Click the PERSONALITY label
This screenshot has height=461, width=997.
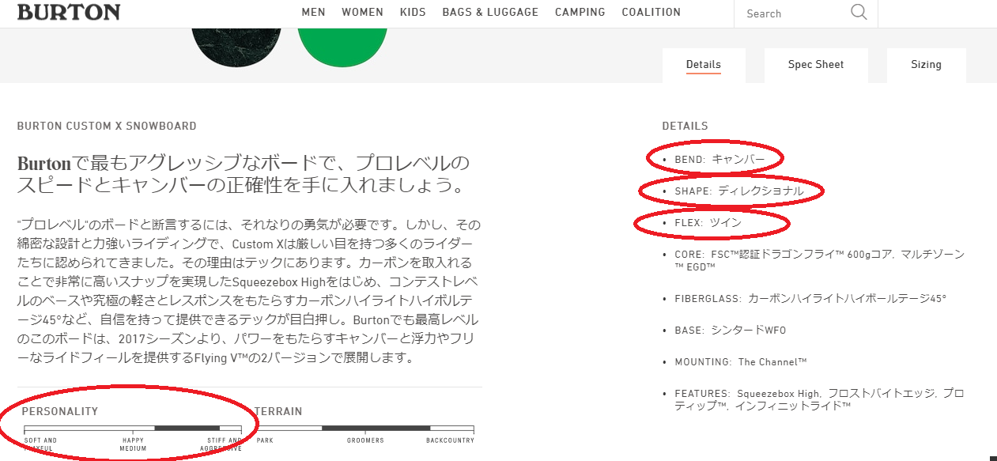click(60, 411)
